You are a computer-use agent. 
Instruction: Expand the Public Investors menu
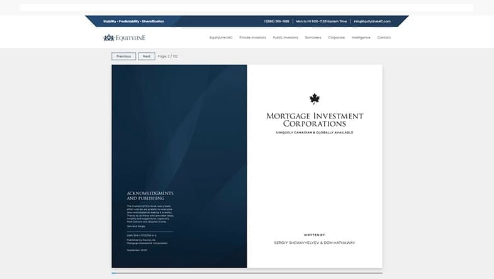286,38
